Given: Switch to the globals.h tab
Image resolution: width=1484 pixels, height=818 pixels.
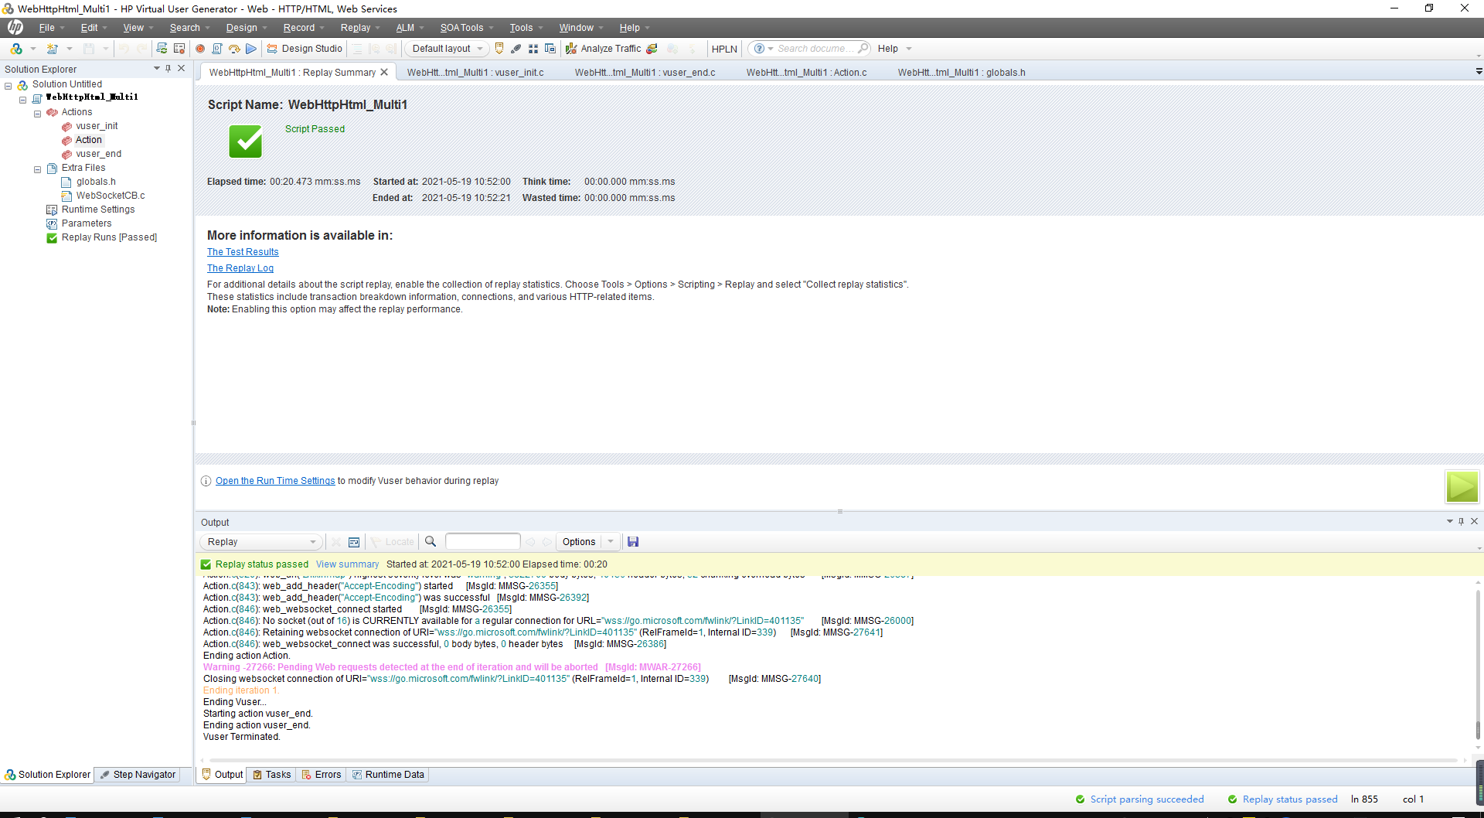Looking at the screenshot, I should (x=962, y=73).
